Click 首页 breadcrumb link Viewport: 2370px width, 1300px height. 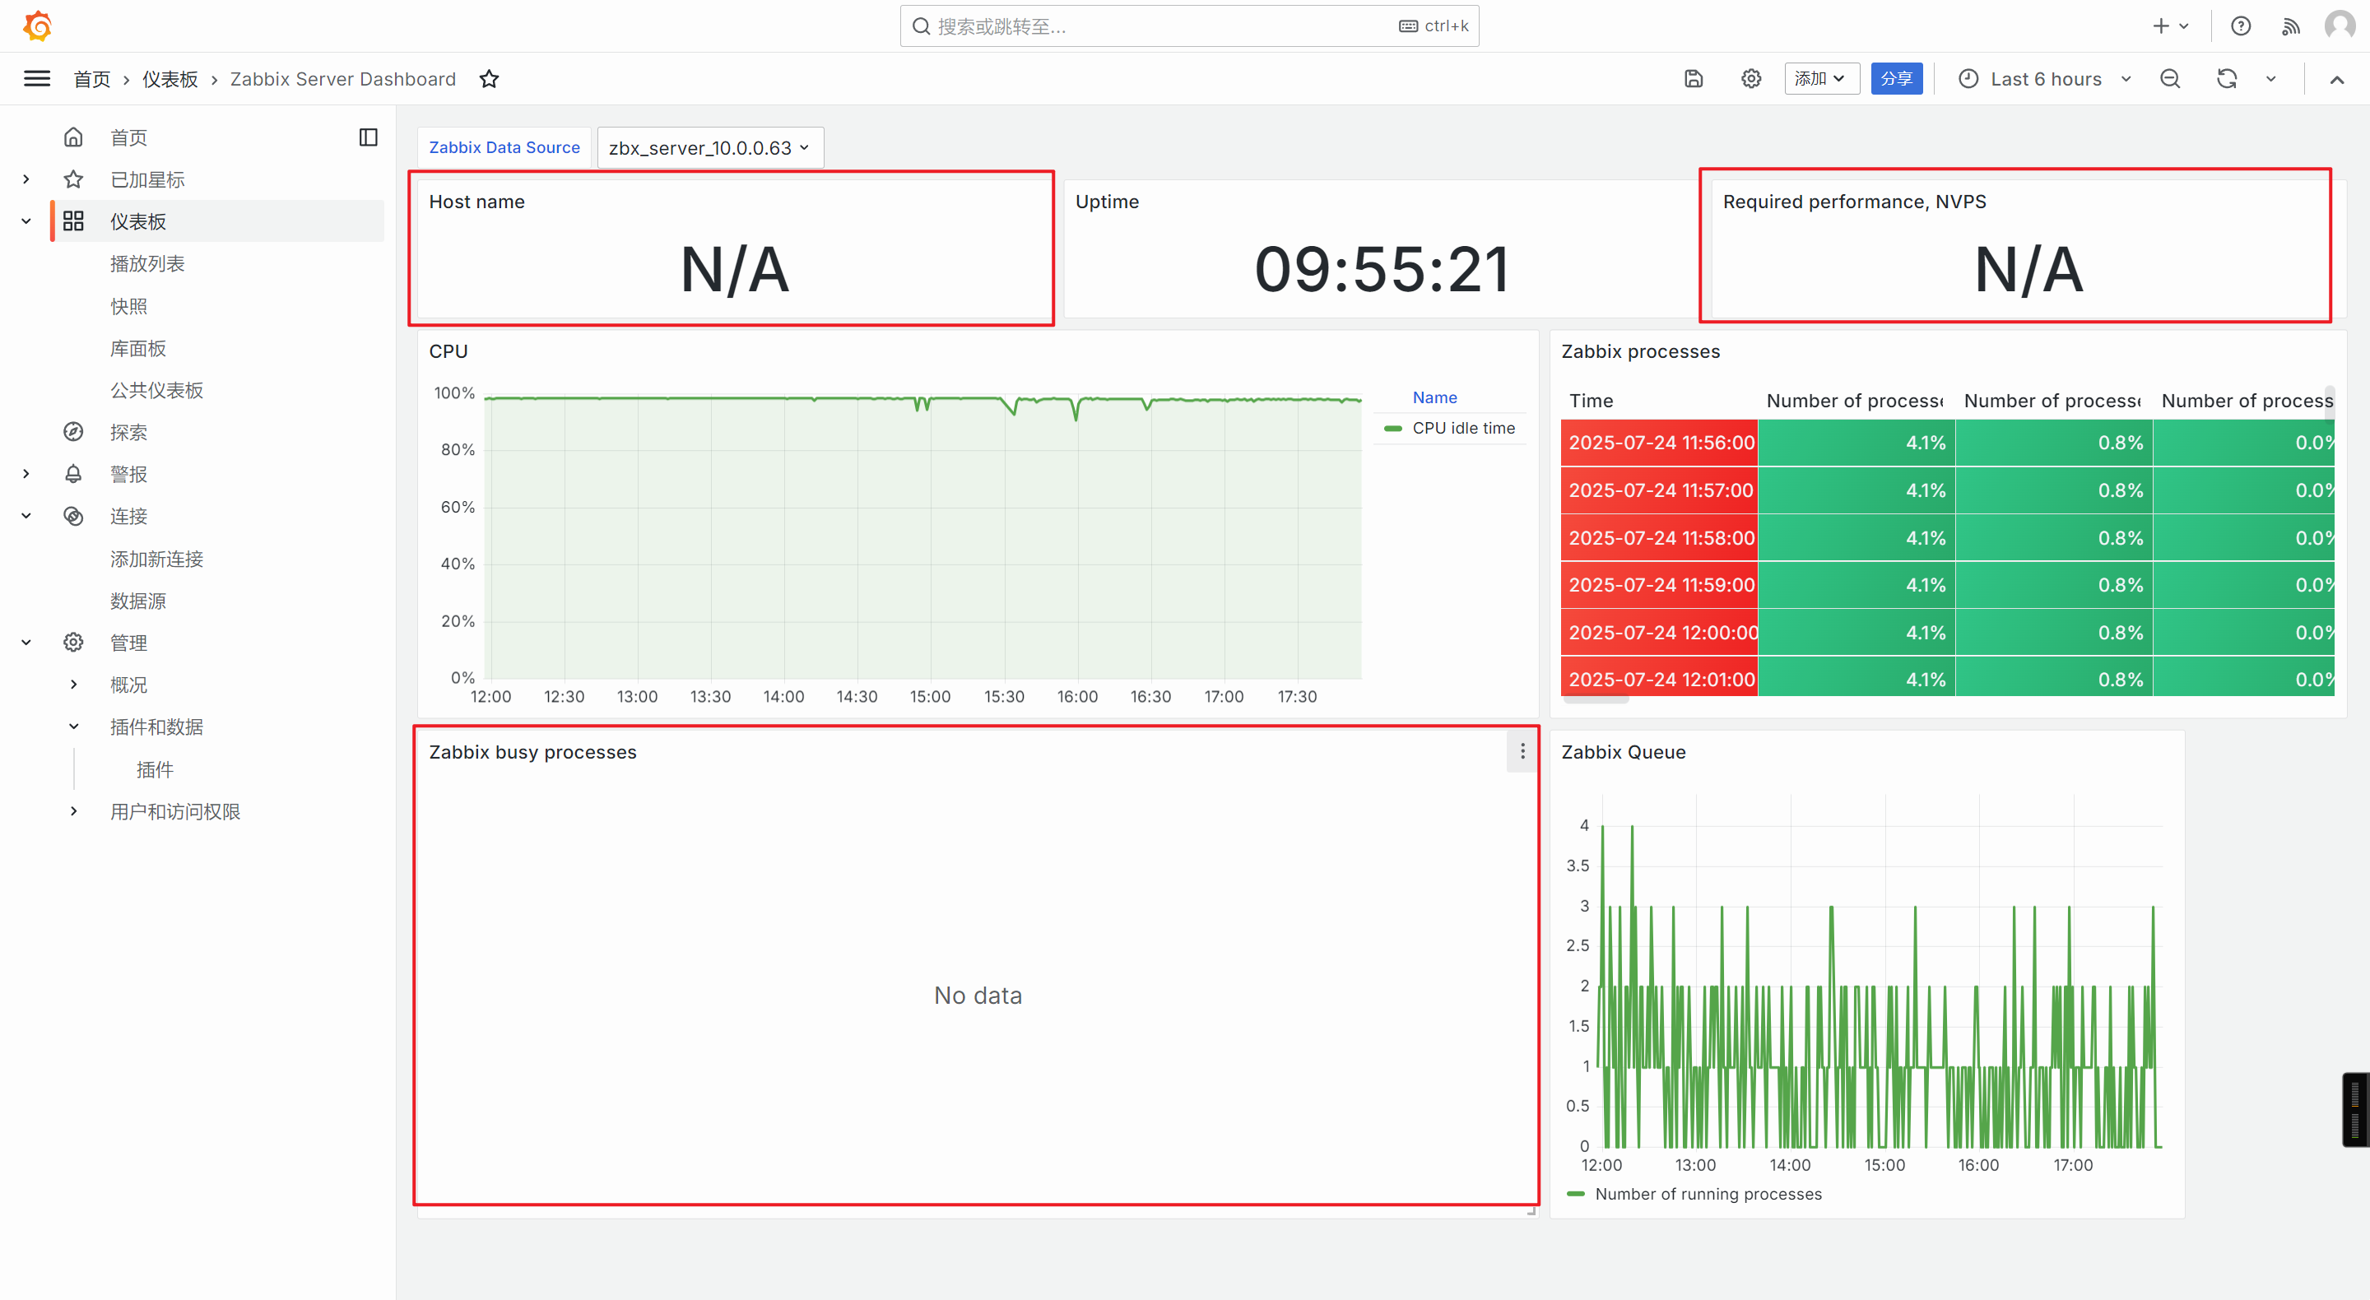click(92, 79)
